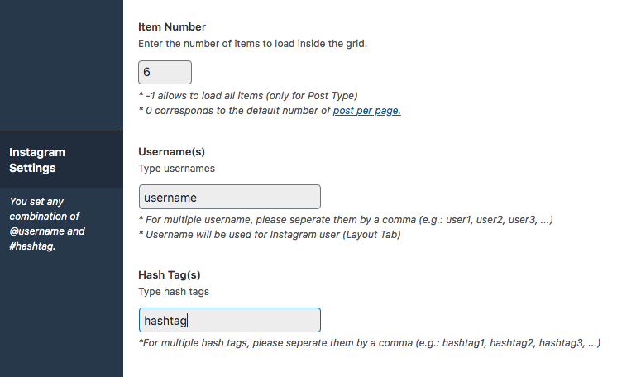
Task: Click the '-1 allows to load all items' note
Action: 248,96
